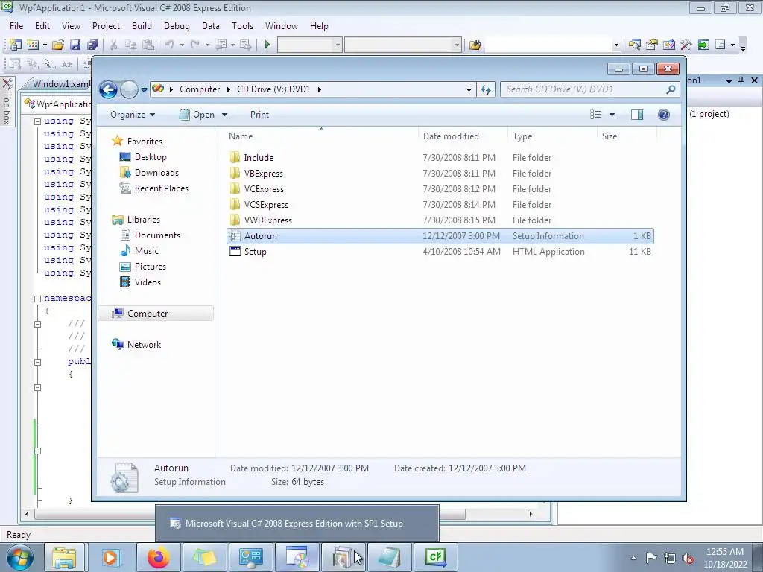This screenshot has height=572, width=763.
Task: Select the Include folder
Action: [x=440, y=158]
